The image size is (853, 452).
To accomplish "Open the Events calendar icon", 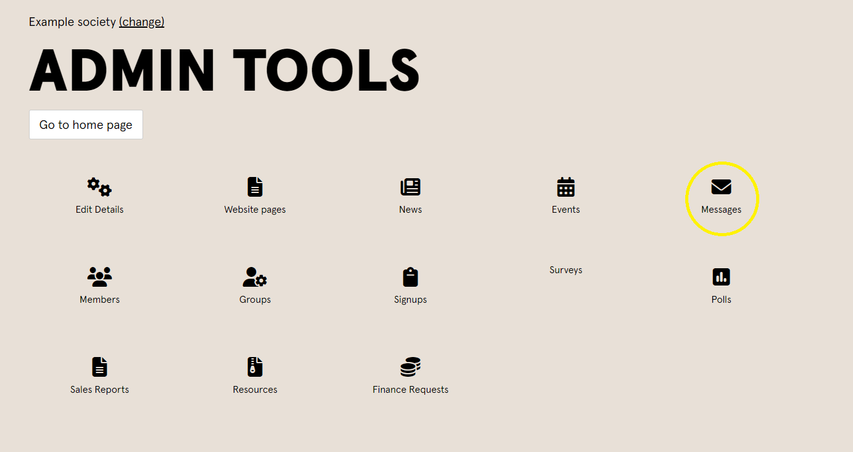I will pos(566,187).
